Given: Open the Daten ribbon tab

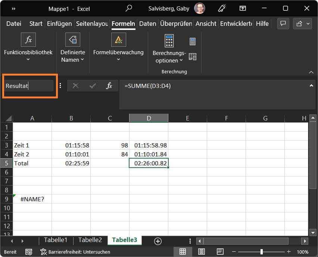Looking at the screenshot, I should pyautogui.click(x=147, y=24).
